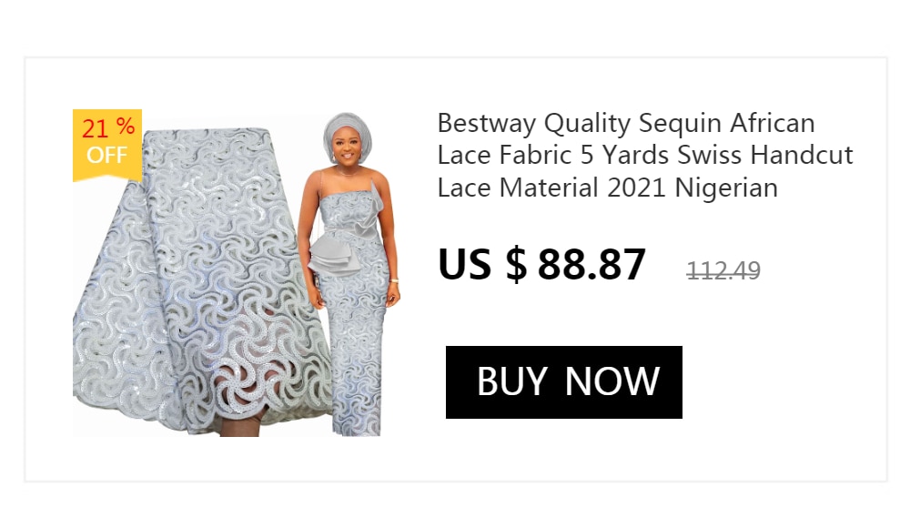The image size is (910, 528).
Task: Click the title line 'Lace Material 2021 Nigerian'
Action: click(607, 188)
